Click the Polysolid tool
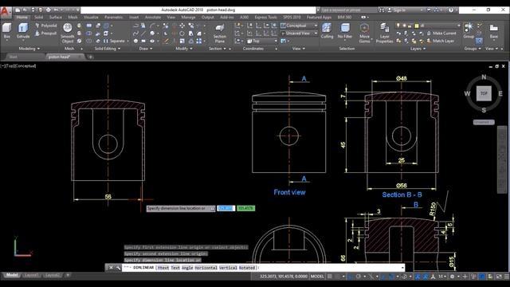The height and width of the screenshot is (287, 510). (46, 26)
